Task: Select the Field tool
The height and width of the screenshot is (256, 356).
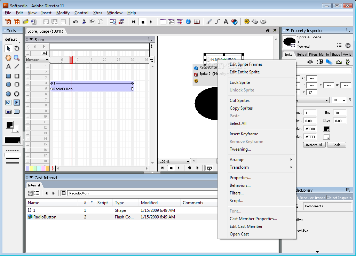Action: 8,112
